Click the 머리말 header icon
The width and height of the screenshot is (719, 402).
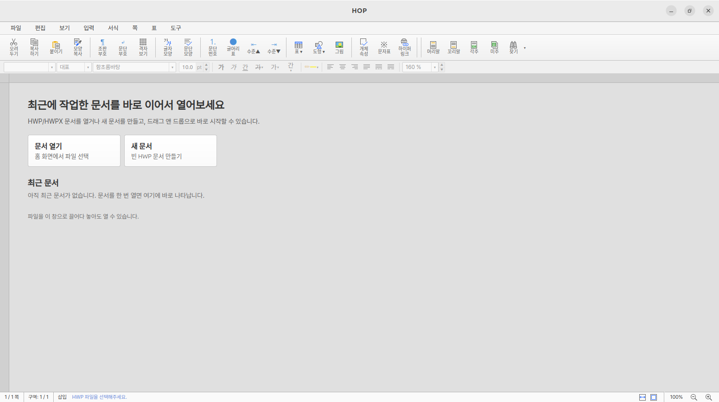pyautogui.click(x=433, y=47)
